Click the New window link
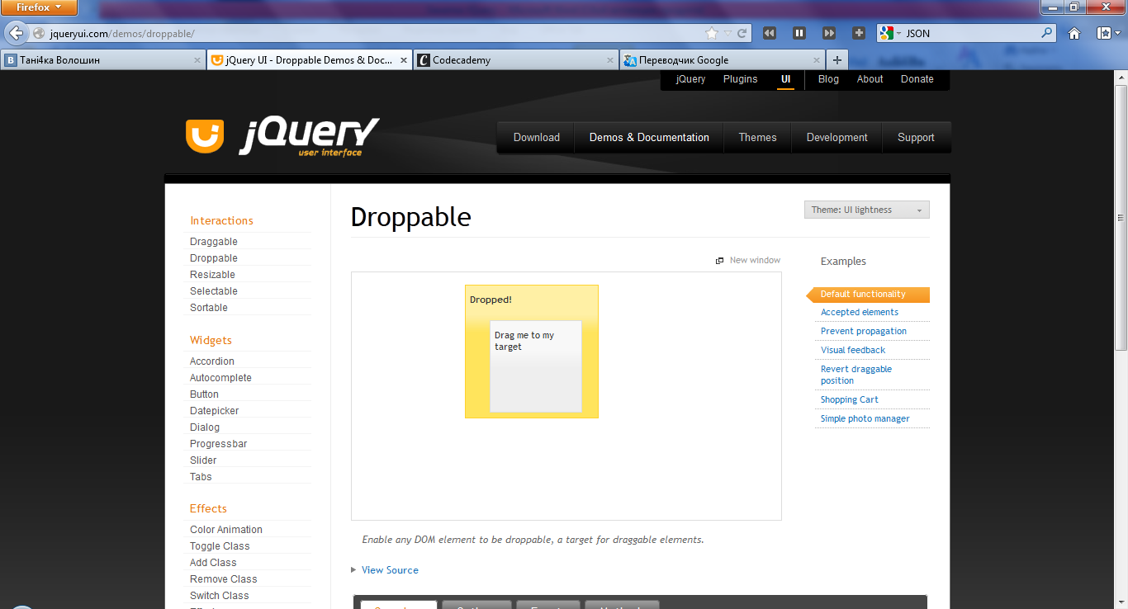 coord(755,260)
